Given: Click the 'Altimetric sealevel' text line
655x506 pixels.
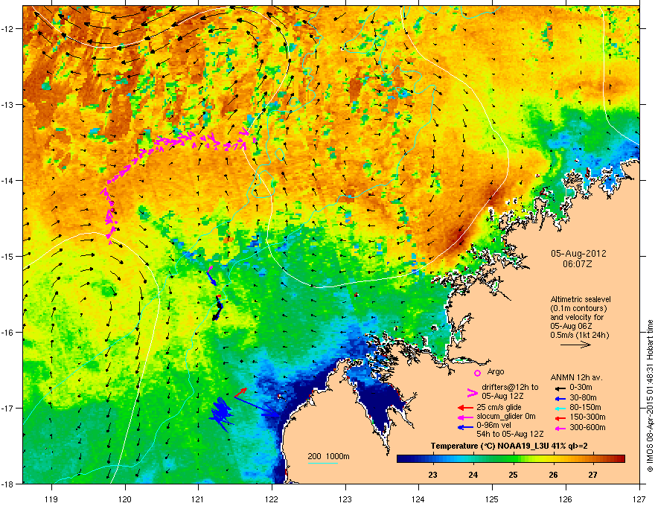Looking at the screenshot, I should (x=581, y=299).
